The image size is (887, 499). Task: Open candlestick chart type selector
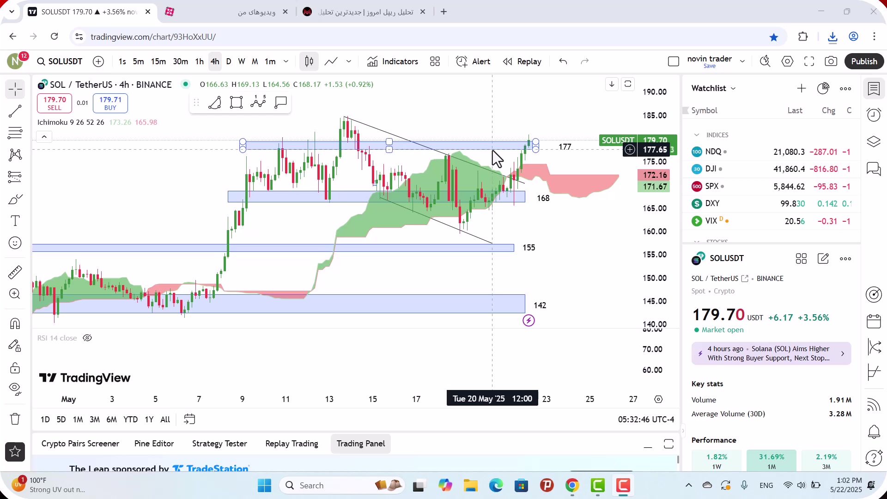(x=309, y=61)
